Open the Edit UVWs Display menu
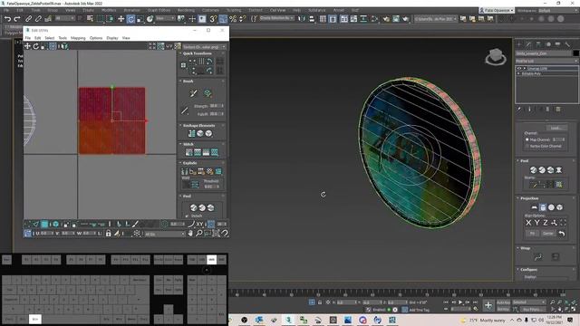 click(x=112, y=38)
